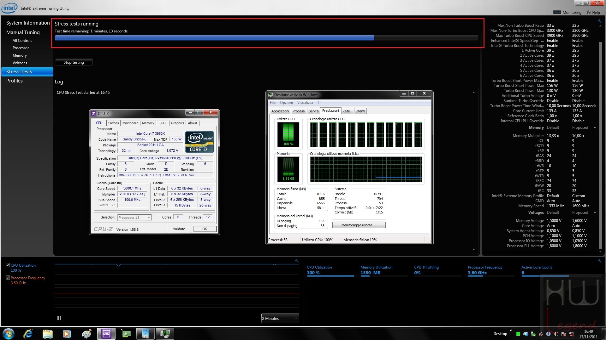Click Processor under Manual Tuning sidebar
Screen dimensions: 606x340
[x=21, y=48]
